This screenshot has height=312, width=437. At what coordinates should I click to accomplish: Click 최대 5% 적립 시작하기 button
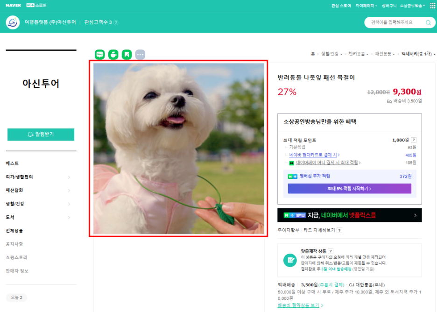[349, 189]
